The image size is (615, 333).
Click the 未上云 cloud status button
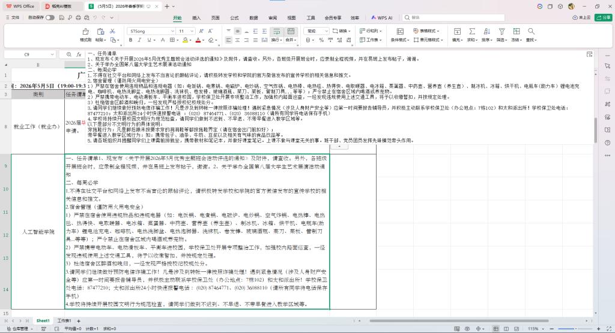click(x=581, y=17)
